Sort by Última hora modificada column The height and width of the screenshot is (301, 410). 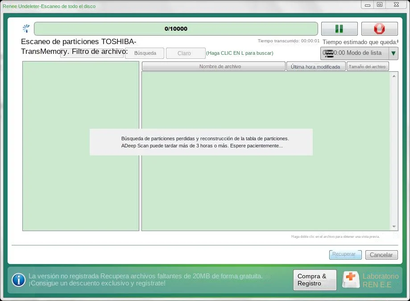coord(316,66)
